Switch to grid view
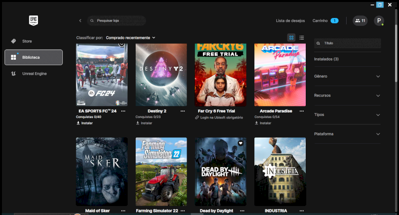 291,37
